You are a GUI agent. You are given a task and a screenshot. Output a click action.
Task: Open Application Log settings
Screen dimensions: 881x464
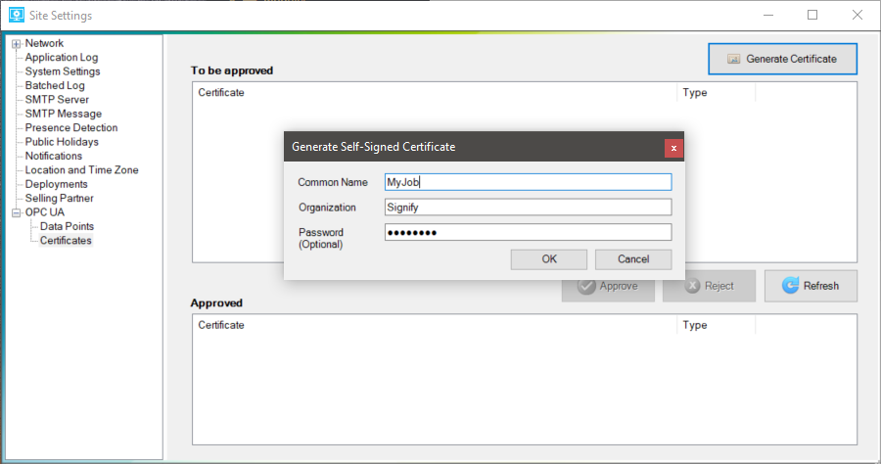pyautogui.click(x=62, y=58)
